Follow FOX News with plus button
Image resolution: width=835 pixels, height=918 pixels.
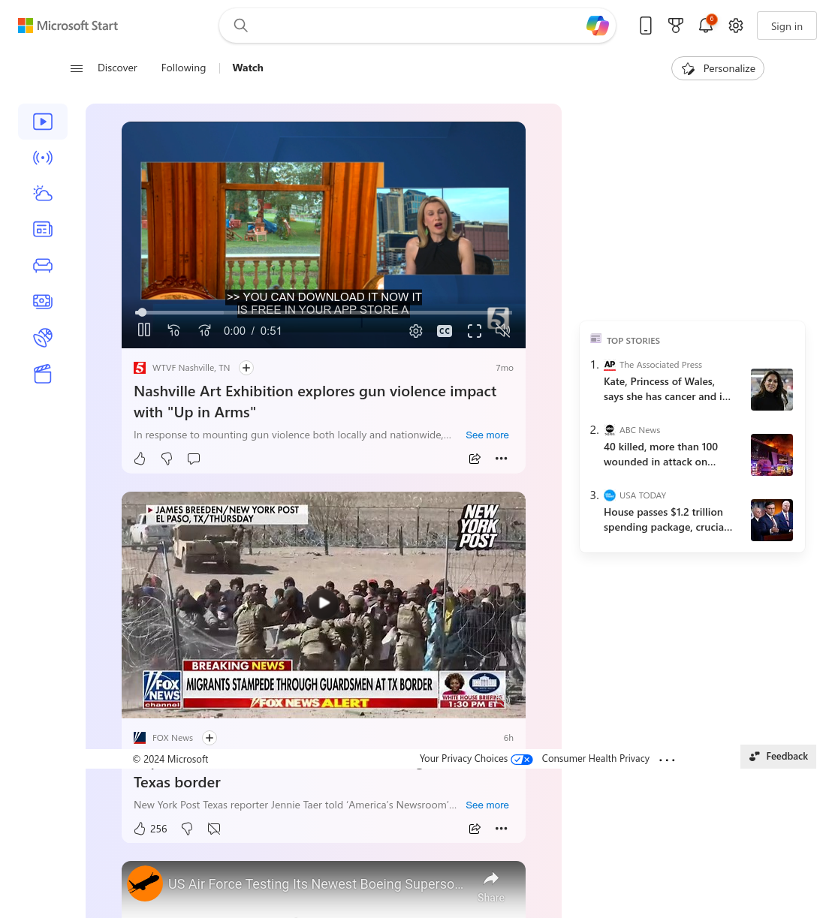(210, 738)
